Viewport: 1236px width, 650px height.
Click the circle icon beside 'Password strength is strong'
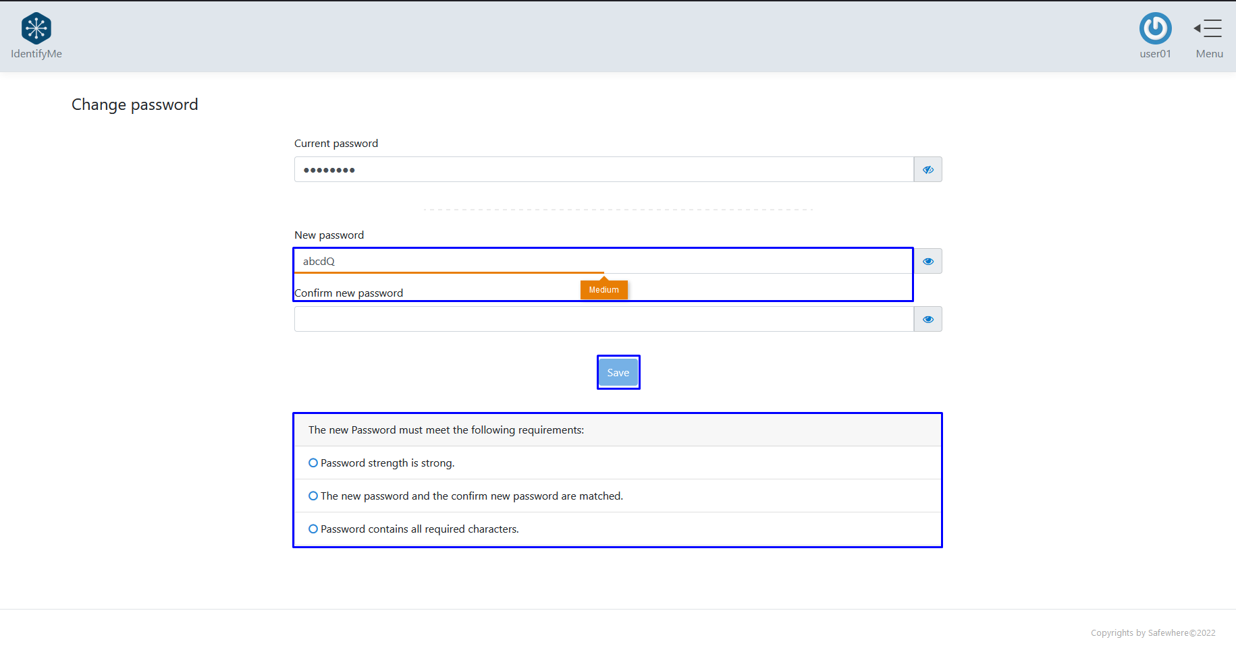point(313,463)
